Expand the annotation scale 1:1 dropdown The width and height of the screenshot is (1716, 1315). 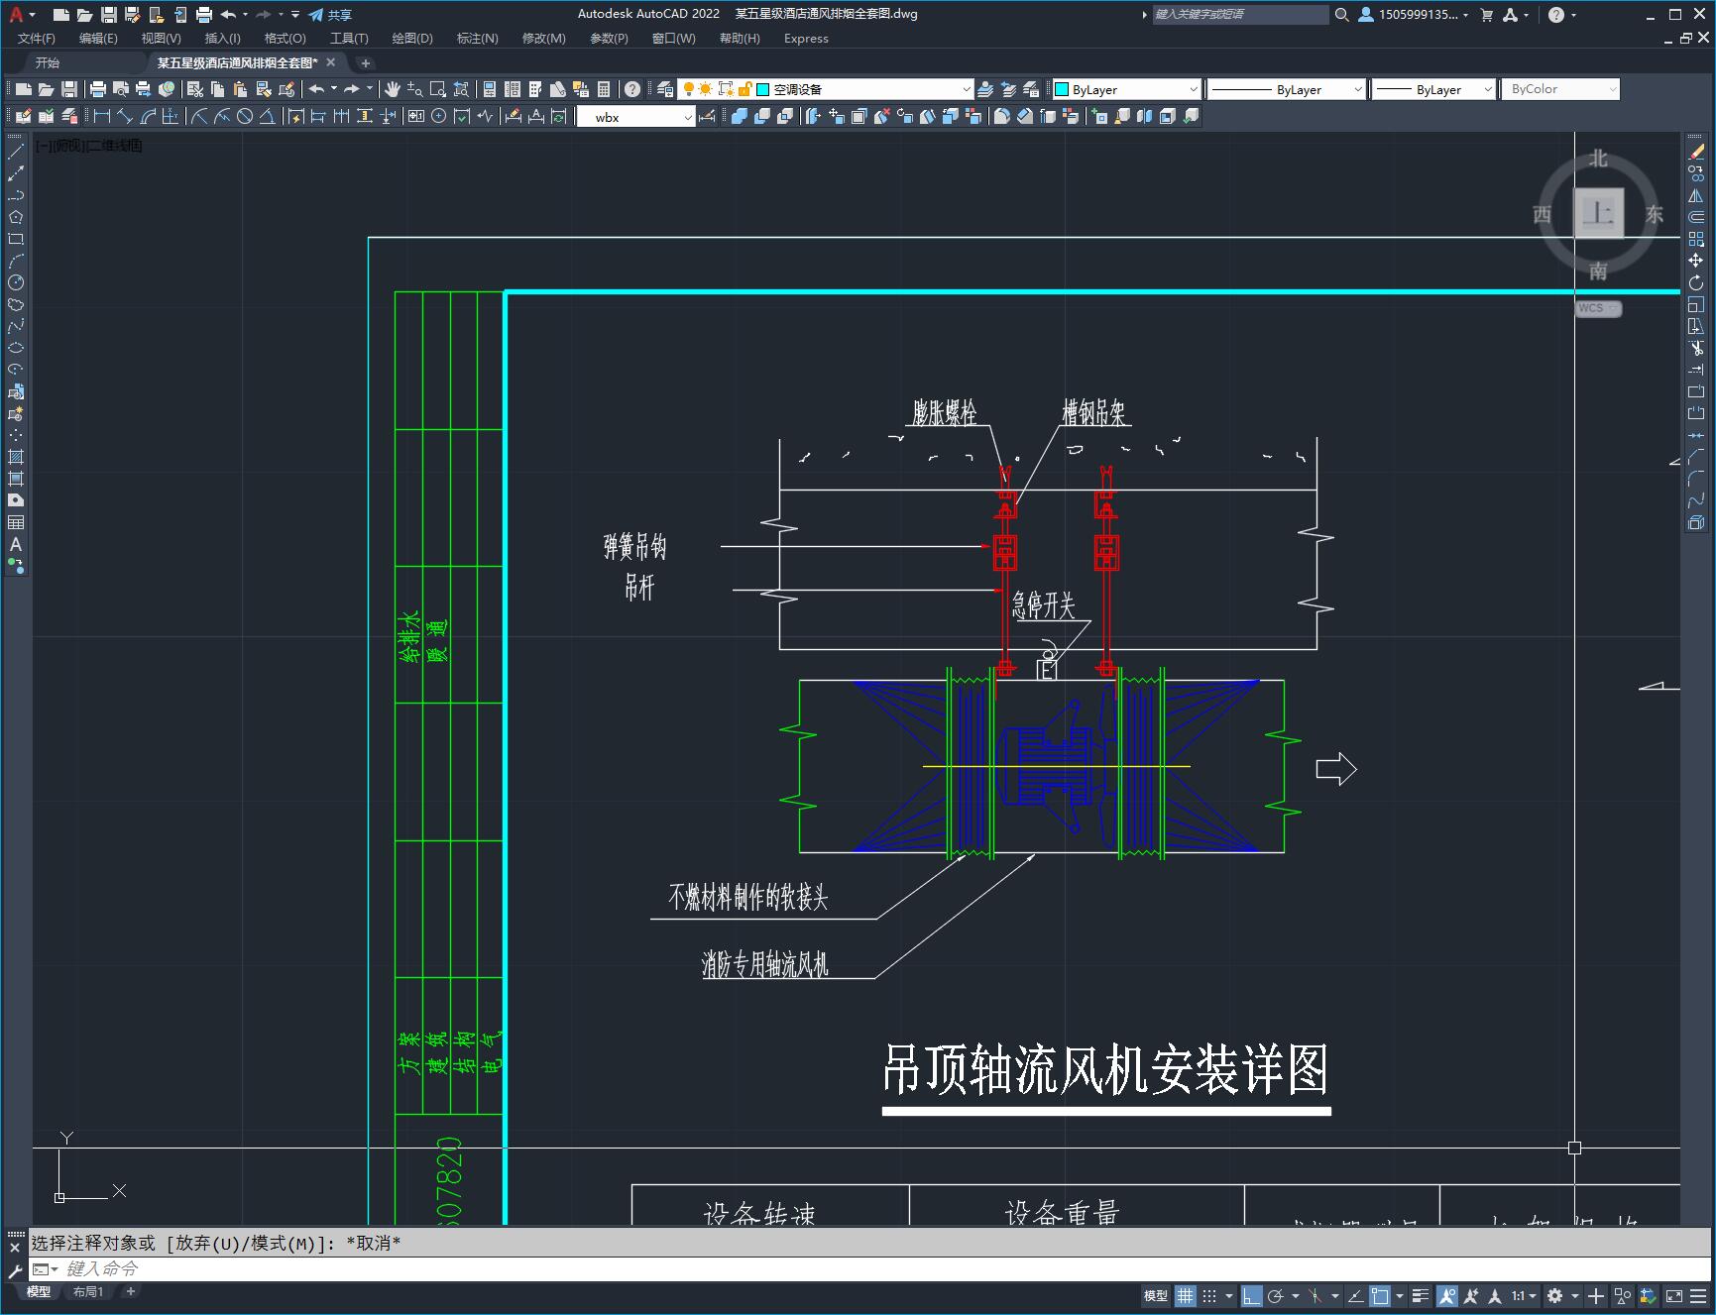coord(1524,1296)
